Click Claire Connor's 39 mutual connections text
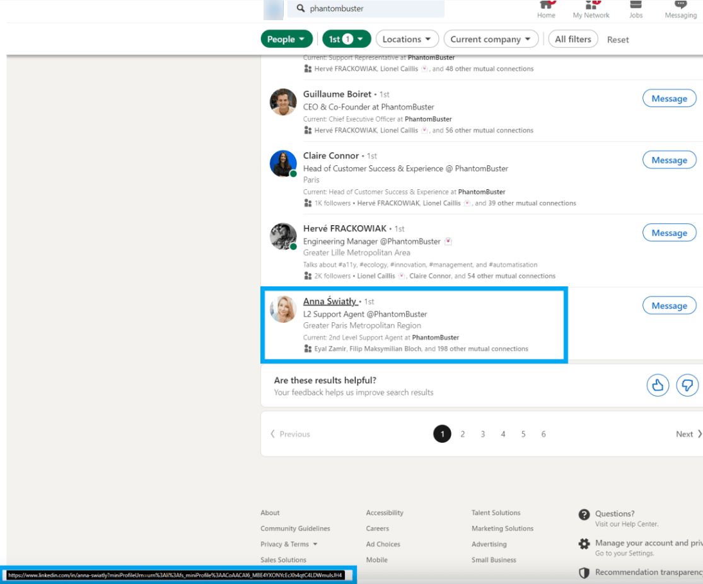The height and width of the screenshot is (584, 703). pyautogui.click(x=525, y=203)
